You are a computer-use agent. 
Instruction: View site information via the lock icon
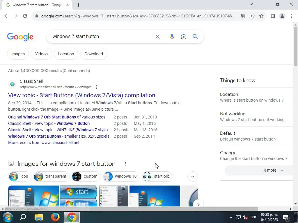(x=37, y=16)
